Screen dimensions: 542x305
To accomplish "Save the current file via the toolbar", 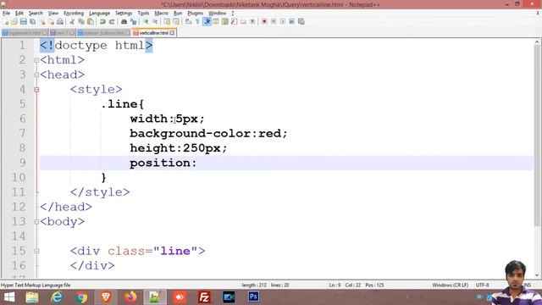I will (x=24, y=22).
